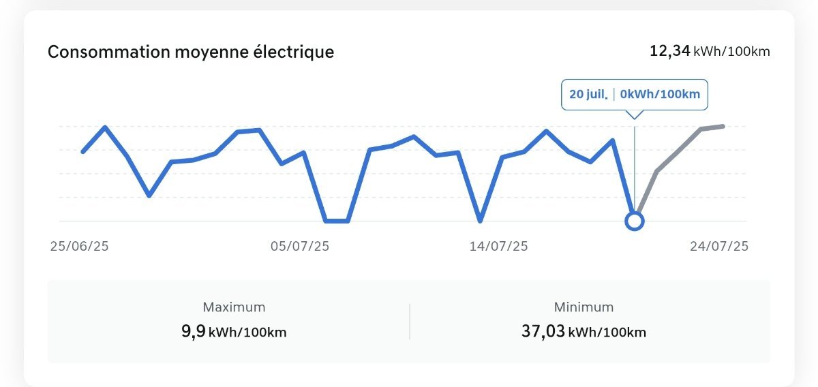Click the 37,03 kWh/100km minimum value
818x387 pixels.
584,332
